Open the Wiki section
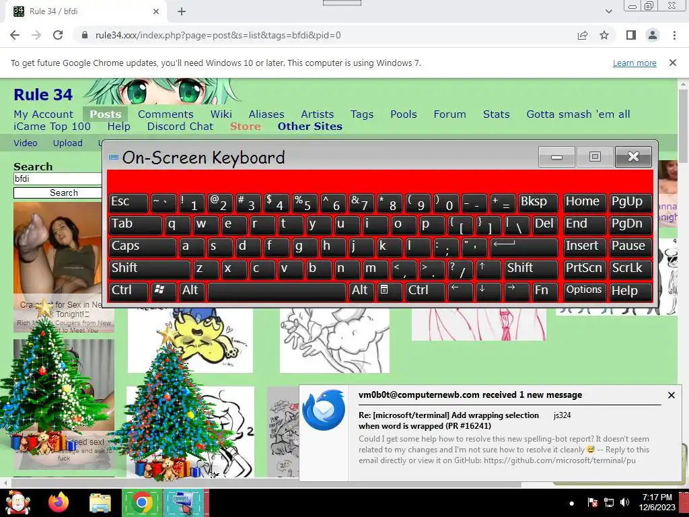This screenshot has width=689, height=517. pyautogui.click(x=221, y=114)
